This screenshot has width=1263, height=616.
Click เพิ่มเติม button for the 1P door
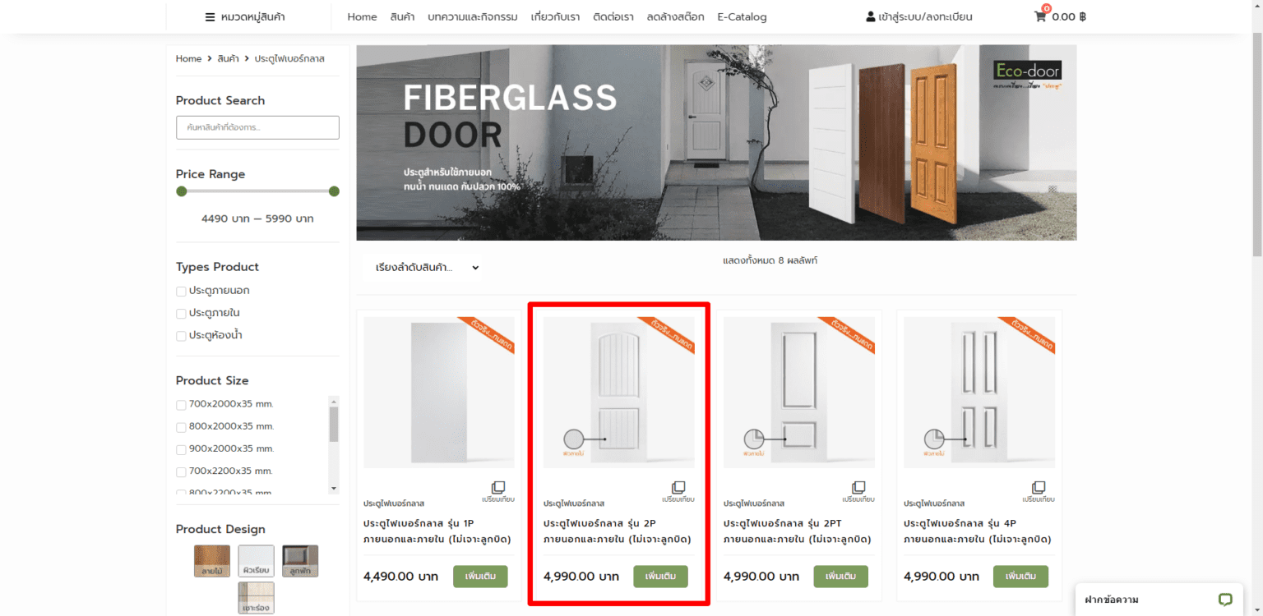(x=480, y=577)
